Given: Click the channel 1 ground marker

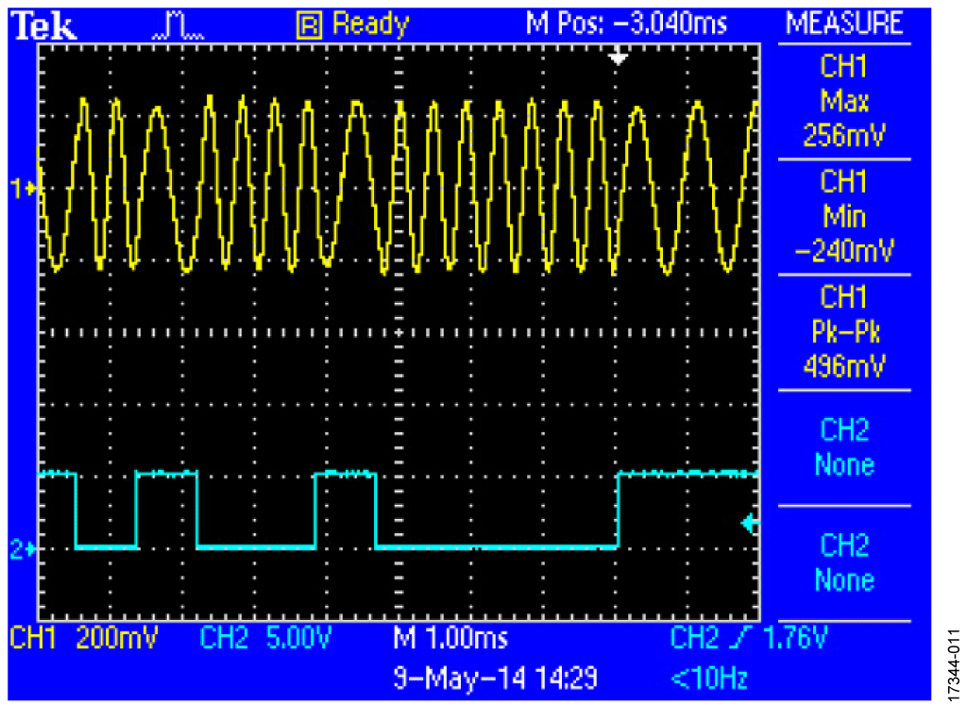Looking at the screenshot, I should 24,188.
